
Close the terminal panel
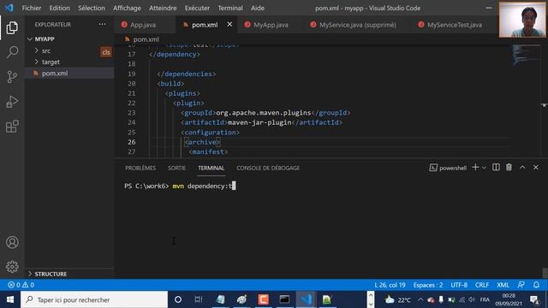(x=536, y=168)
